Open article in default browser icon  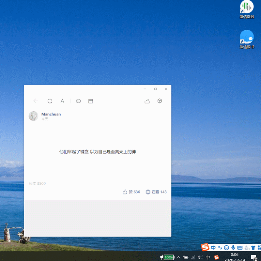pos(91,101)
